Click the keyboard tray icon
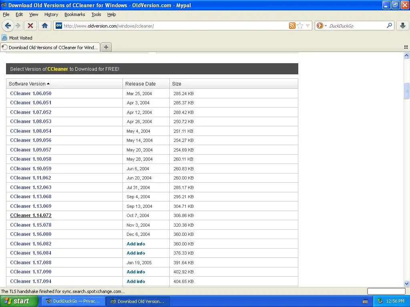 [365, 301]
